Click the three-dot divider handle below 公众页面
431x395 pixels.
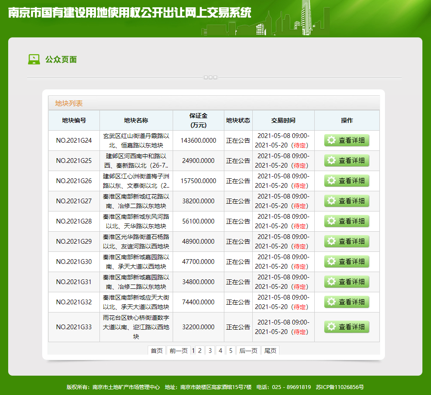[x=210, y=77]
